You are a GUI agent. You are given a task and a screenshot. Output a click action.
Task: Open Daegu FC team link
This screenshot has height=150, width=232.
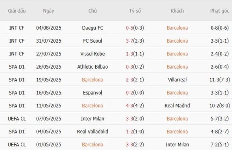pos(93,28)
